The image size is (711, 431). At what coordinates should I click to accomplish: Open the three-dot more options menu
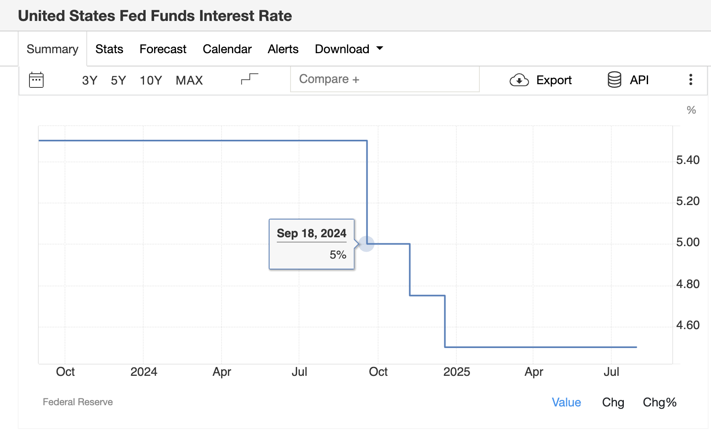[x=690, y=80]
